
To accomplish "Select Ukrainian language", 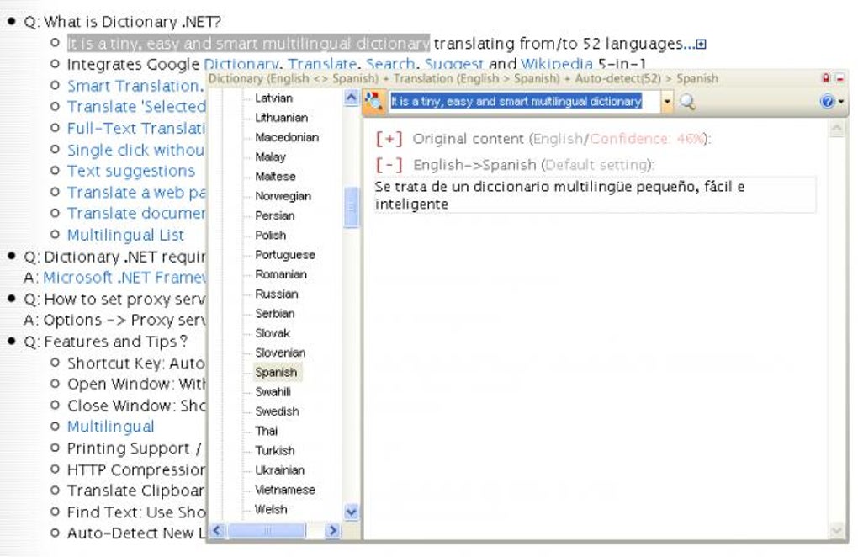I will tap(279, 470).
